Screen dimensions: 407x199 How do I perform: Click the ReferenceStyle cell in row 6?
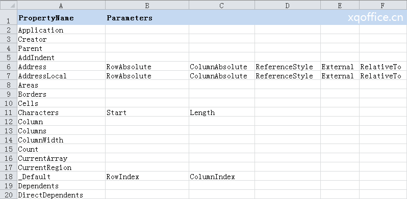click(x=288, y=67)
